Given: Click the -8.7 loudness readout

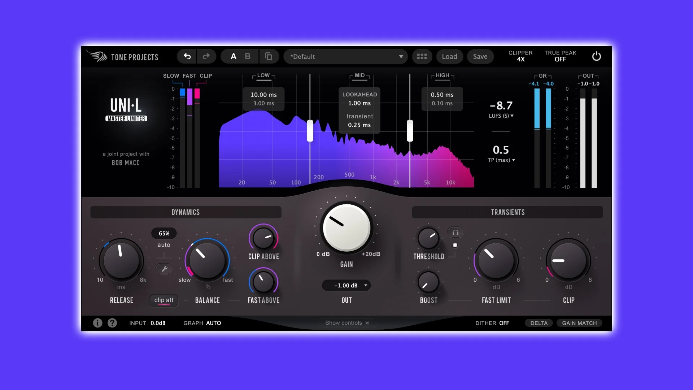Looking at the screenshot, I should pos(501,105).
